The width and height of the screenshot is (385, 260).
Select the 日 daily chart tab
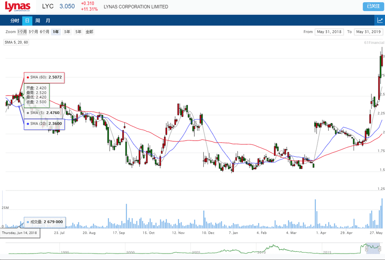click(27, 21)
